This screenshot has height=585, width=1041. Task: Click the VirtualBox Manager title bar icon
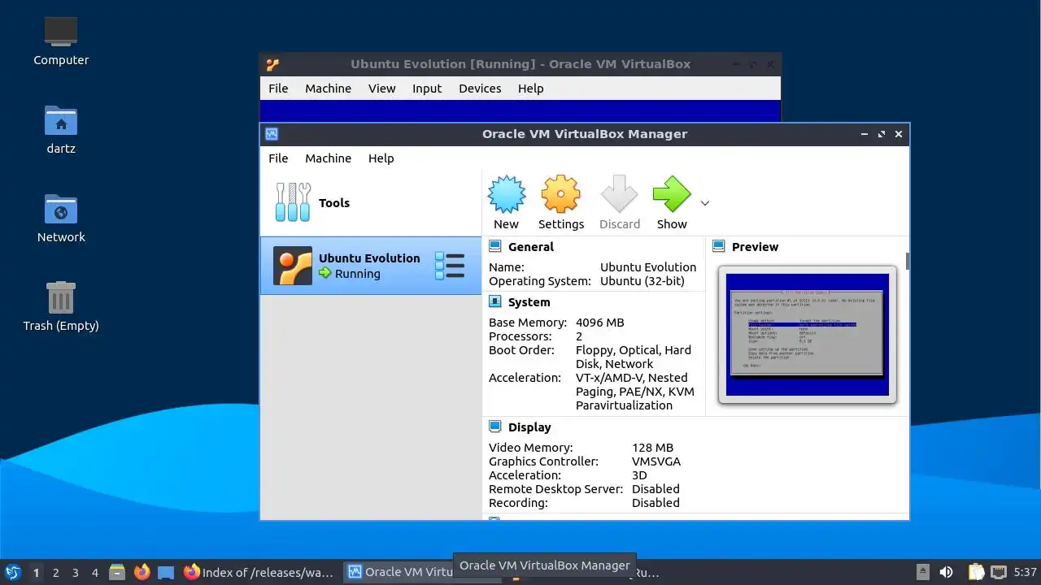click(x=272, y=134)
